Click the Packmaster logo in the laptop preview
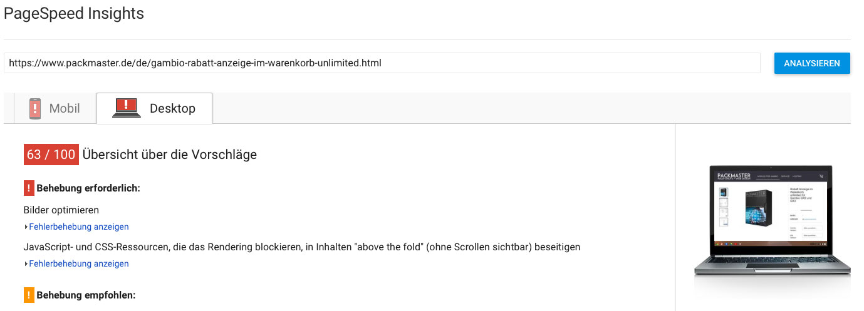864x311 pixels. click(x=733, y=176)
